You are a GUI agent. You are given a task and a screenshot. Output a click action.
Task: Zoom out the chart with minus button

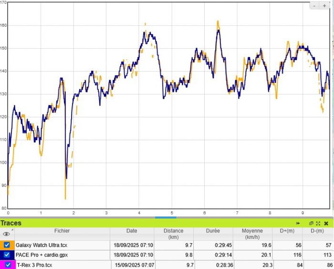point(315,5)
